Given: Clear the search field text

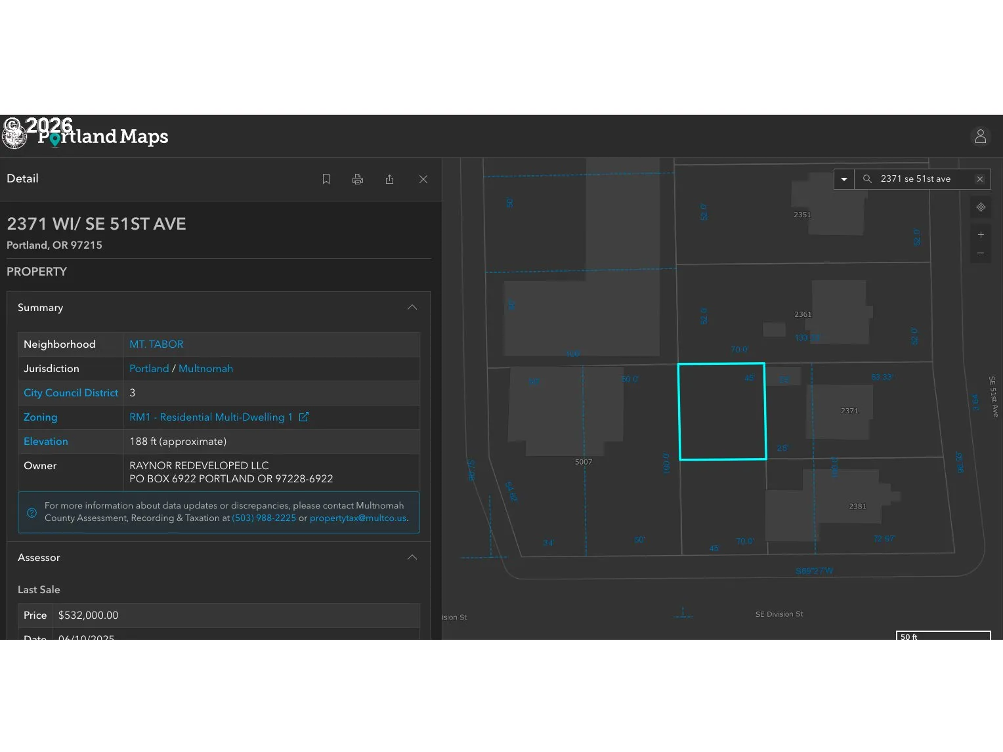Looking at the screenshot, I should click(x=980, y=179).
